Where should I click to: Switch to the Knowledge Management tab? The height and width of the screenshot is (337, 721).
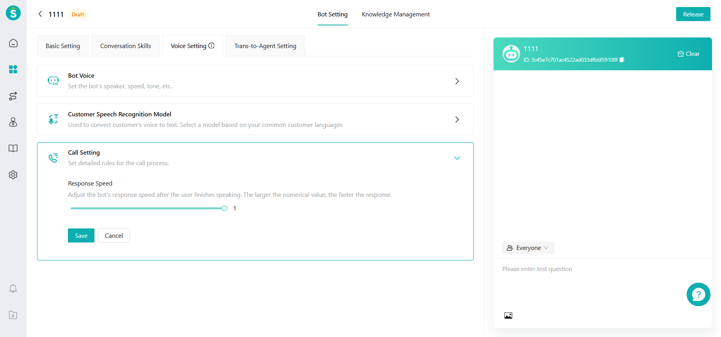396,14
